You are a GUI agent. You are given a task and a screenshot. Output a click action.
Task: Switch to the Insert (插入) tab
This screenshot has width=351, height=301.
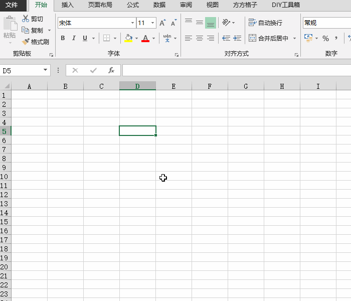coord(67,5)
